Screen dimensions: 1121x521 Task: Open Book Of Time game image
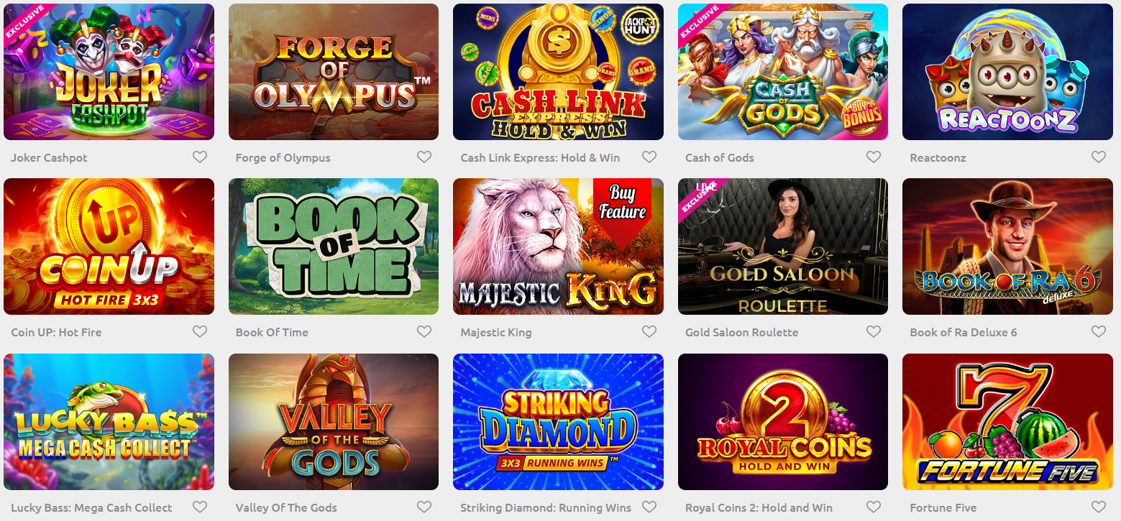pos(334,246)
